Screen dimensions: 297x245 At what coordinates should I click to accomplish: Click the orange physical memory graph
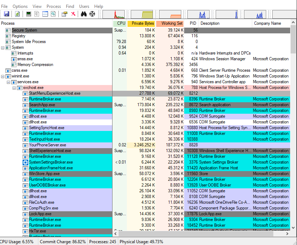pos(170,14)
